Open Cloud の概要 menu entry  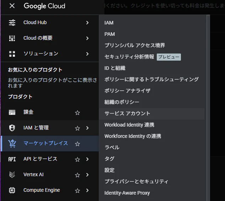(x=50, y=38)
